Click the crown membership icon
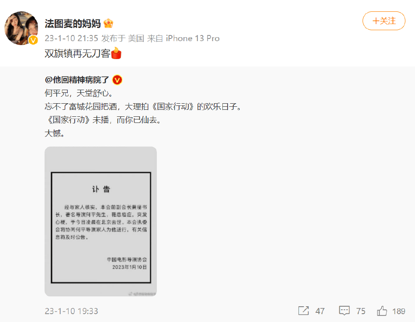This screenshot has width=415, height=322. pos(108,24)
